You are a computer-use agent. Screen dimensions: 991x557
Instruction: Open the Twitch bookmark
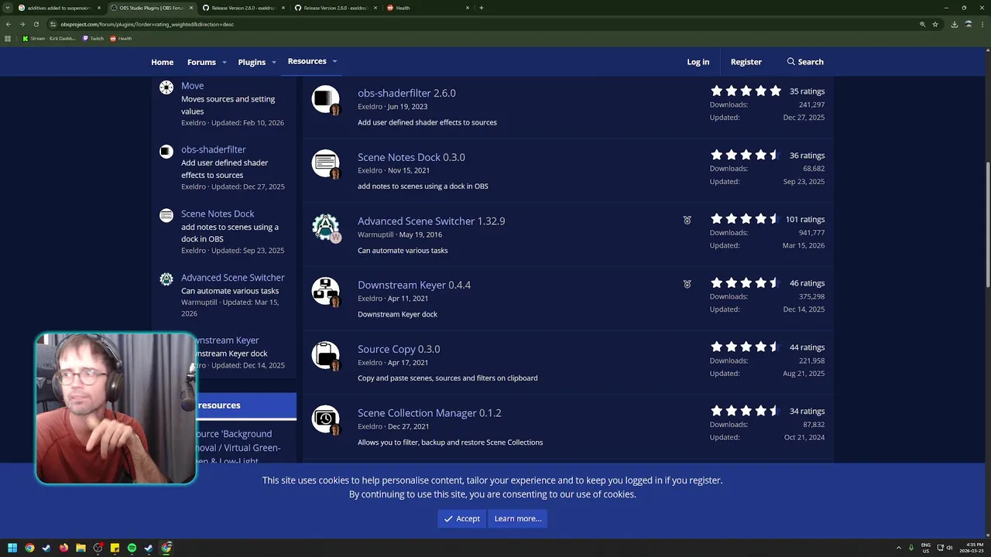click(x=93, y=38)
